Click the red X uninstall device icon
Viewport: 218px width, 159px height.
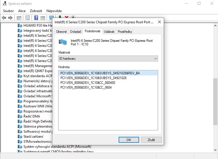(x=67, y=17)
